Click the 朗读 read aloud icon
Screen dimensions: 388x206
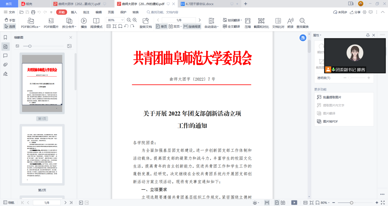(x=290, y=21)
